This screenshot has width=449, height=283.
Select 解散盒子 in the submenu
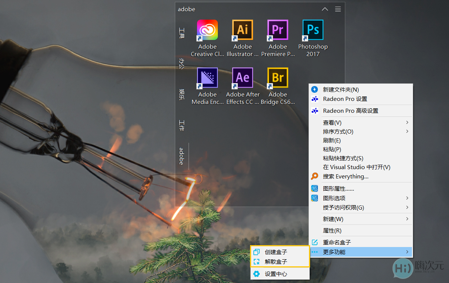[x=276, y=261]
